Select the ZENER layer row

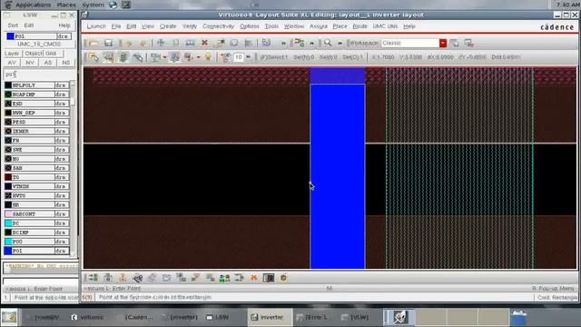point(36,131)
